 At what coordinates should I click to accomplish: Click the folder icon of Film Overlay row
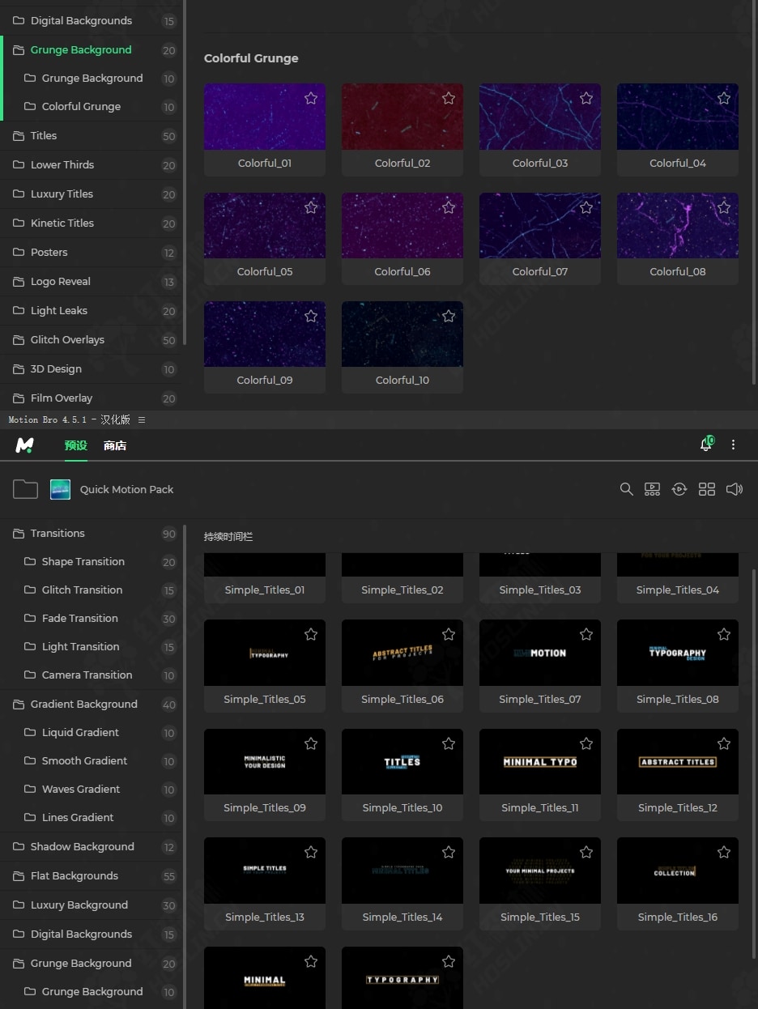pos(19,398)
